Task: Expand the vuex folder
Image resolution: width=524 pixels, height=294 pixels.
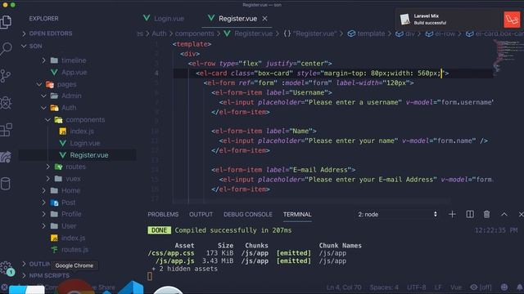Action: click(x=73, y=179)
